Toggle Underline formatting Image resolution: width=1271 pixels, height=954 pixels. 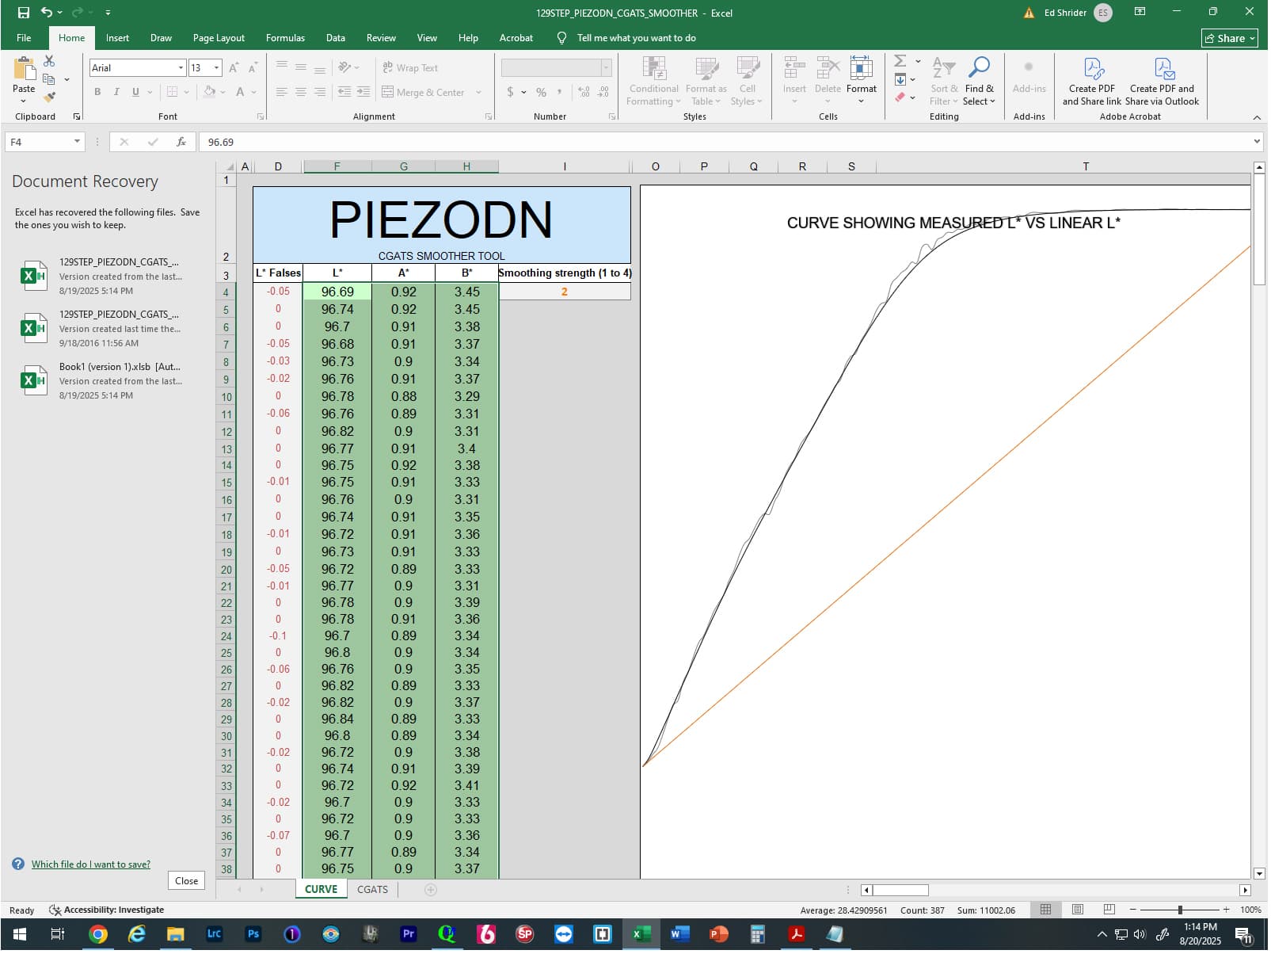[x=136, y=92]
